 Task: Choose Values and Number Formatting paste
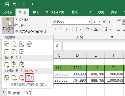14,64
